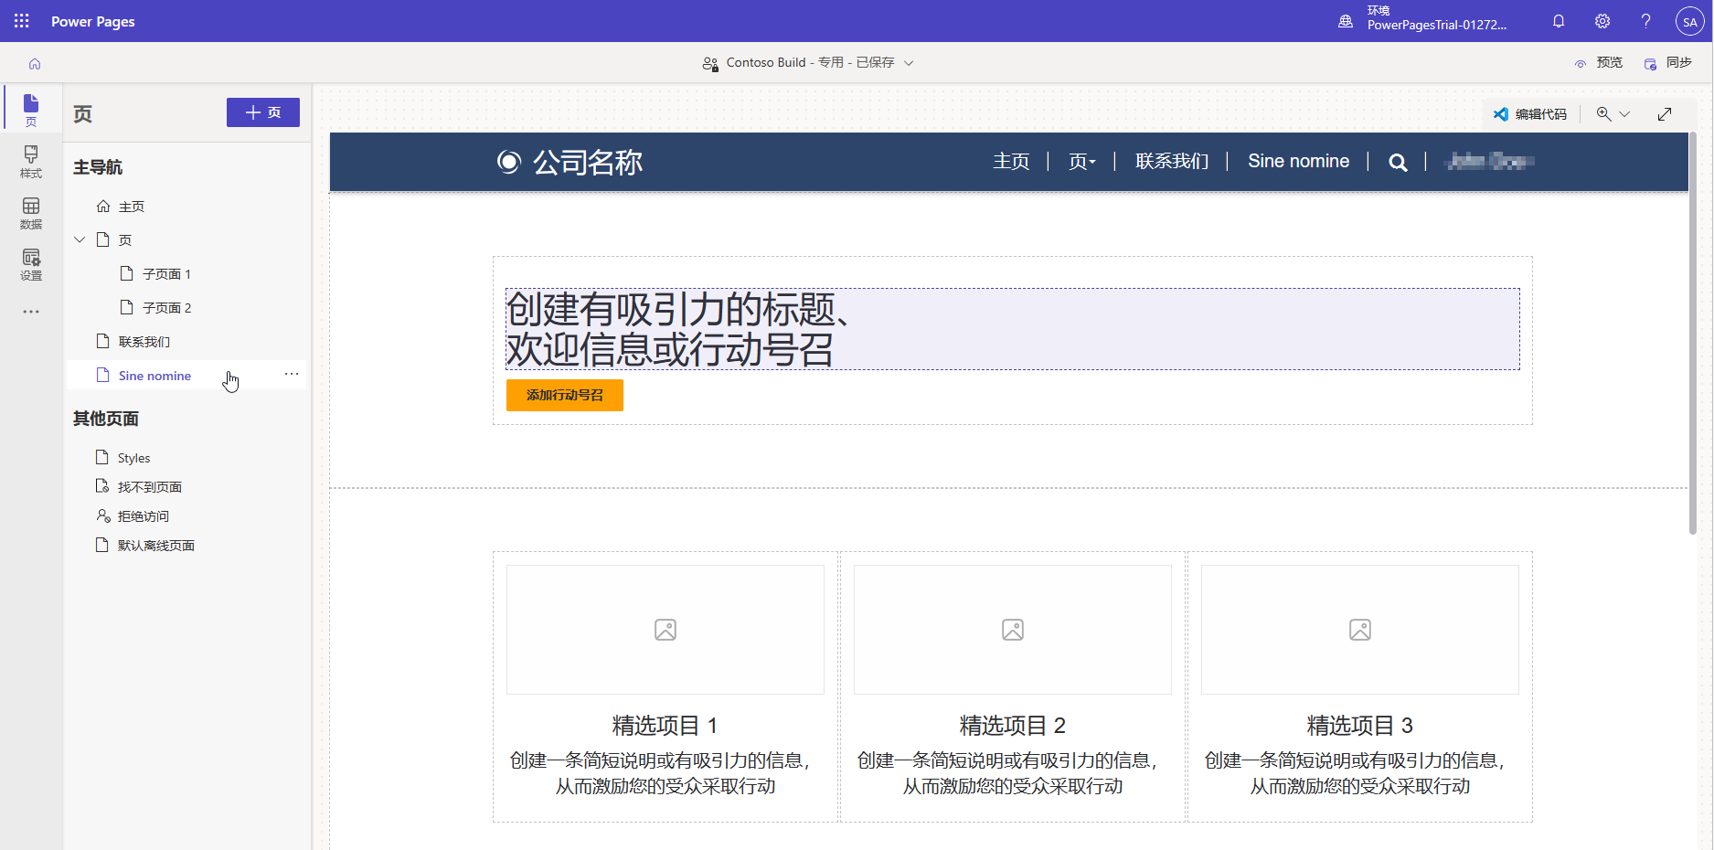The width and height of the screenshot is (1714, 850).
Task: Open the zoom level dropdown chevron
Action: (1624, 113)
